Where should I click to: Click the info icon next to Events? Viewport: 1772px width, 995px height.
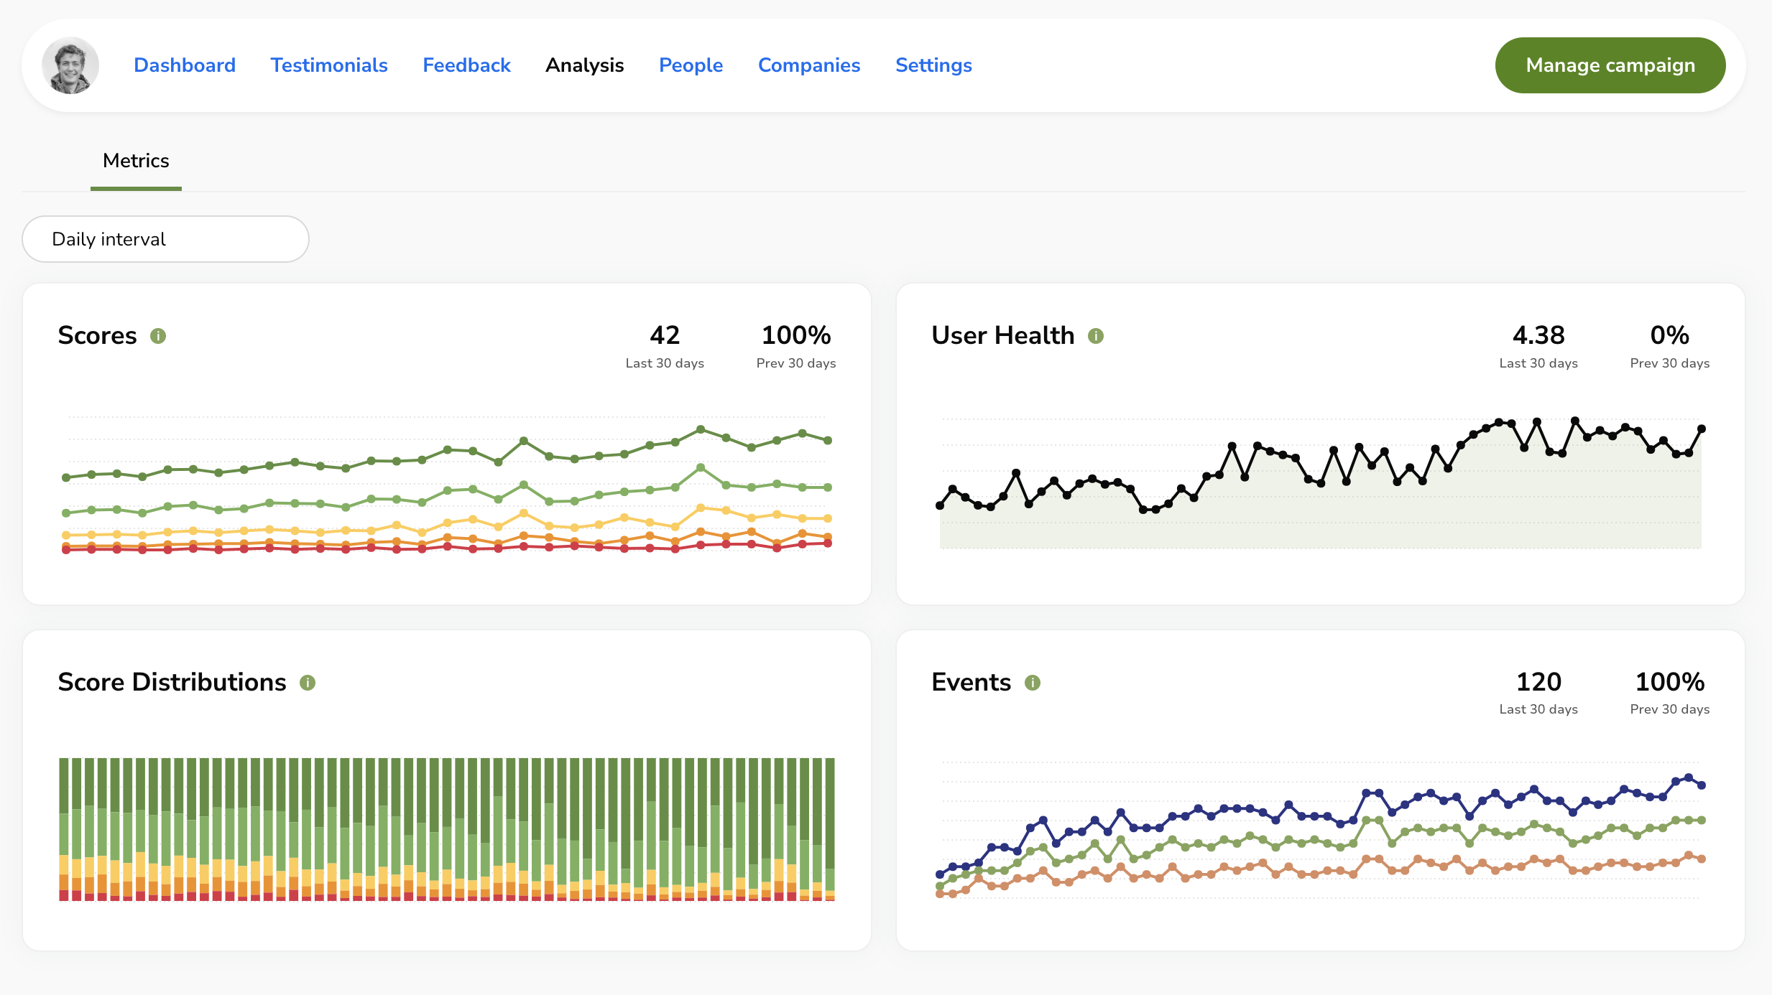click(x=1033, y=683)
